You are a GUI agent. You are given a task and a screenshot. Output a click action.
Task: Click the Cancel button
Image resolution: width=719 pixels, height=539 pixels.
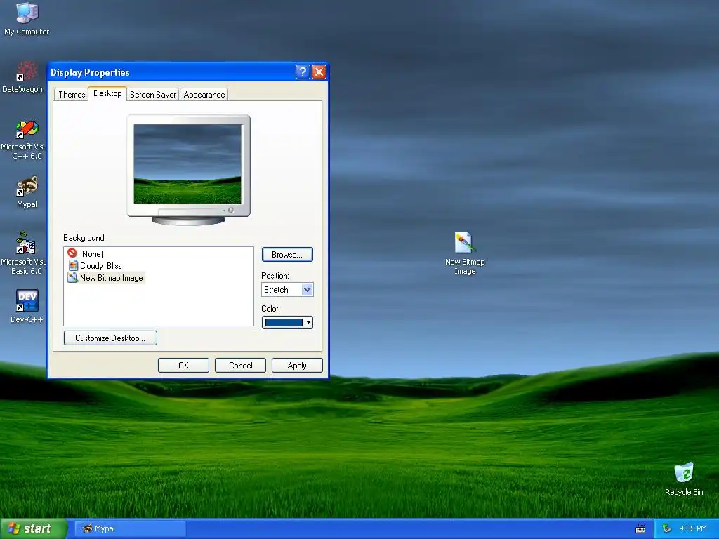click(240, 365)
